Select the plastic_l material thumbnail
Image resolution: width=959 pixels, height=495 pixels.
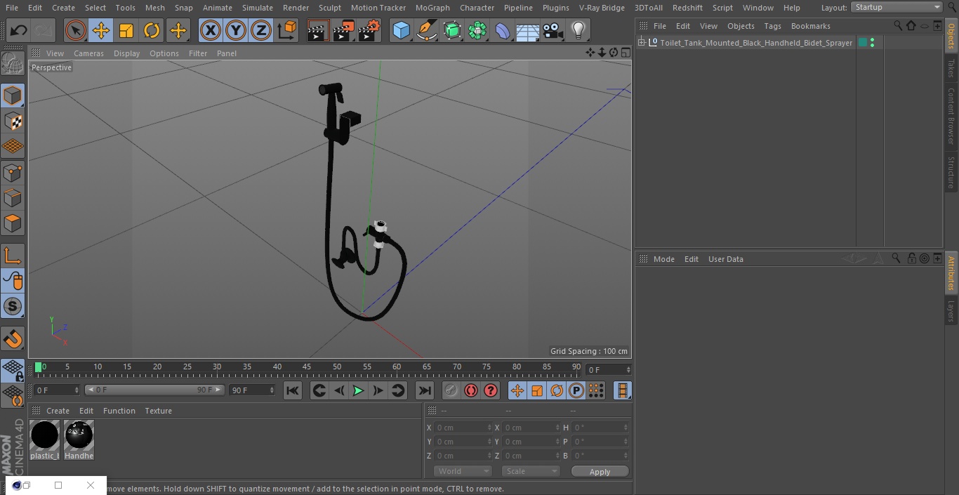coord(45,440)
